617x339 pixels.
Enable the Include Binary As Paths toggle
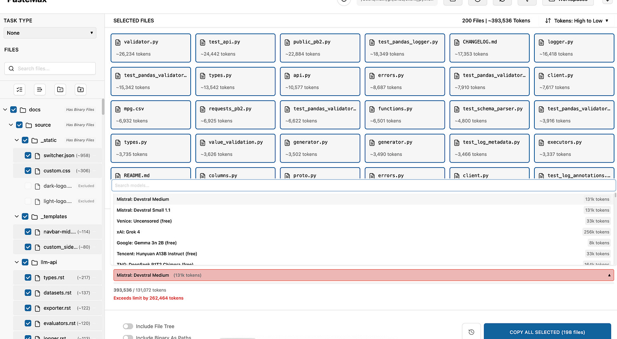[x=128, y=337]
